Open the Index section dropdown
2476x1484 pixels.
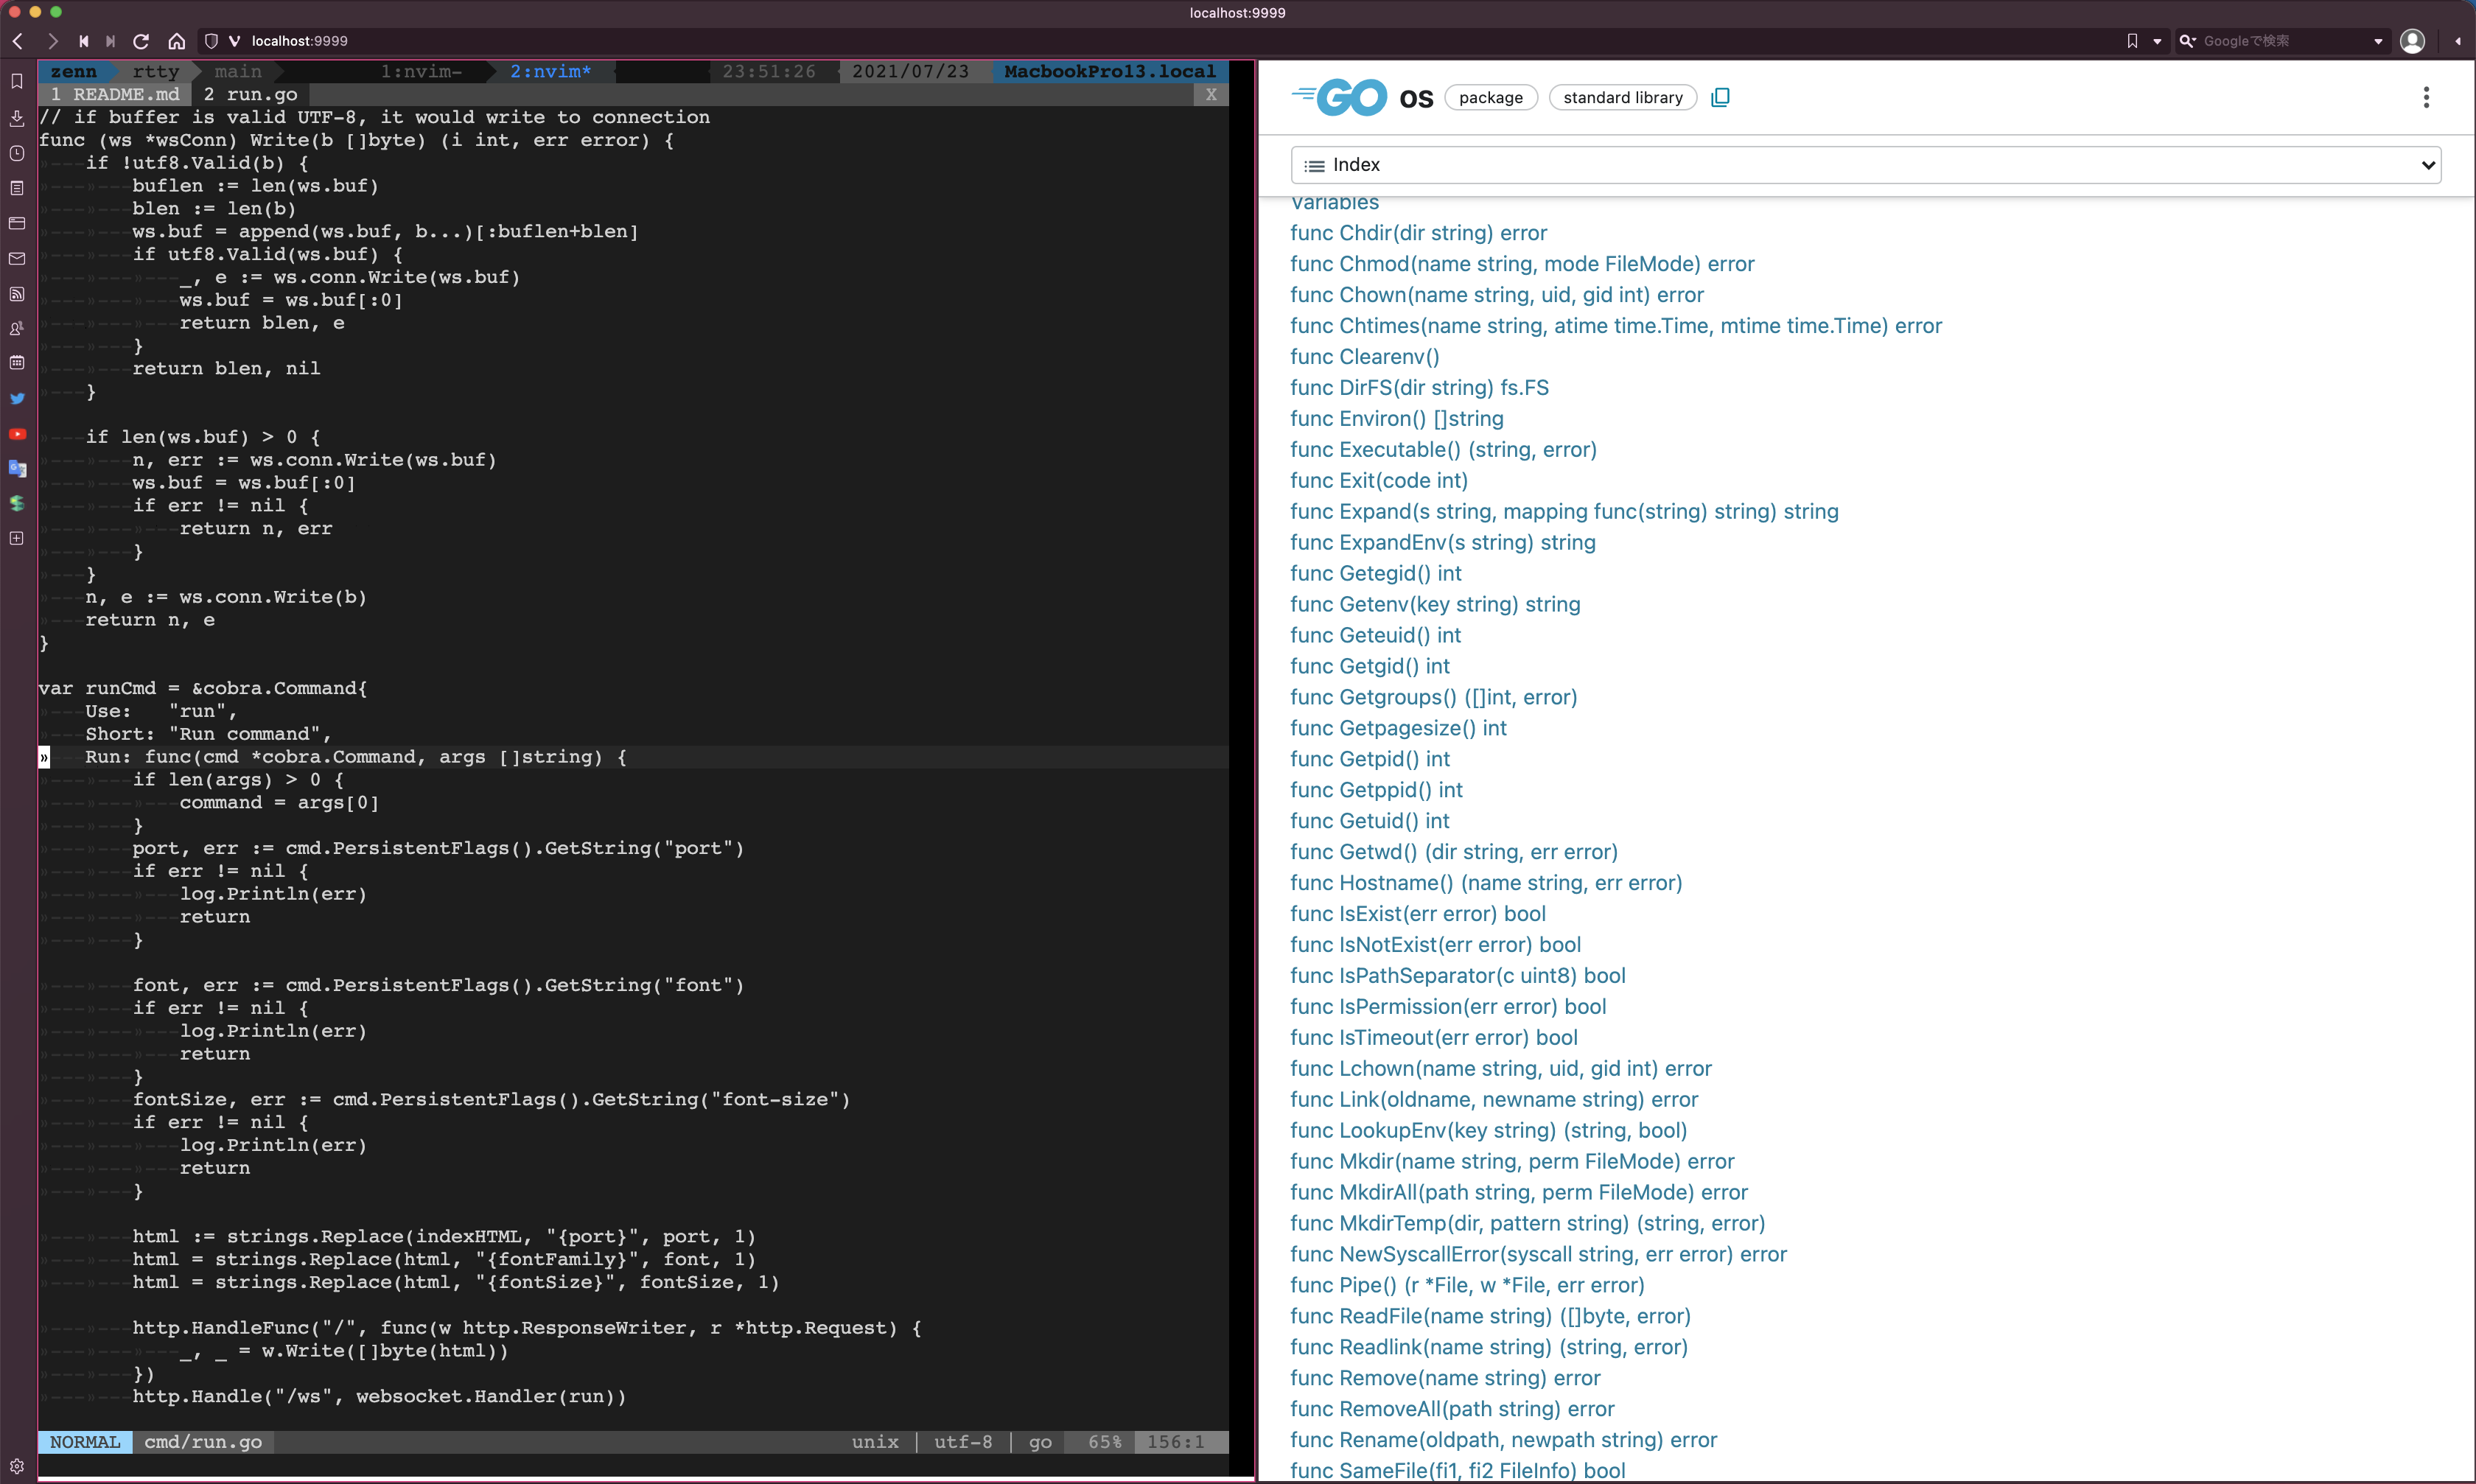1865,165
